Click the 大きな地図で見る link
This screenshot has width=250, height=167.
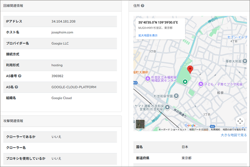(x=234, y=135)
